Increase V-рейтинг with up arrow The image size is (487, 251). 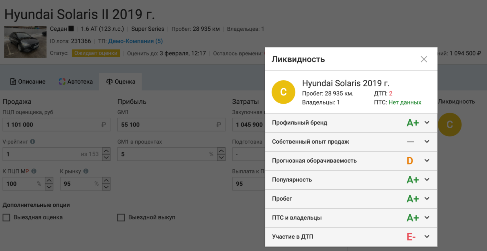pyautogui.click(x=106, y=151)
